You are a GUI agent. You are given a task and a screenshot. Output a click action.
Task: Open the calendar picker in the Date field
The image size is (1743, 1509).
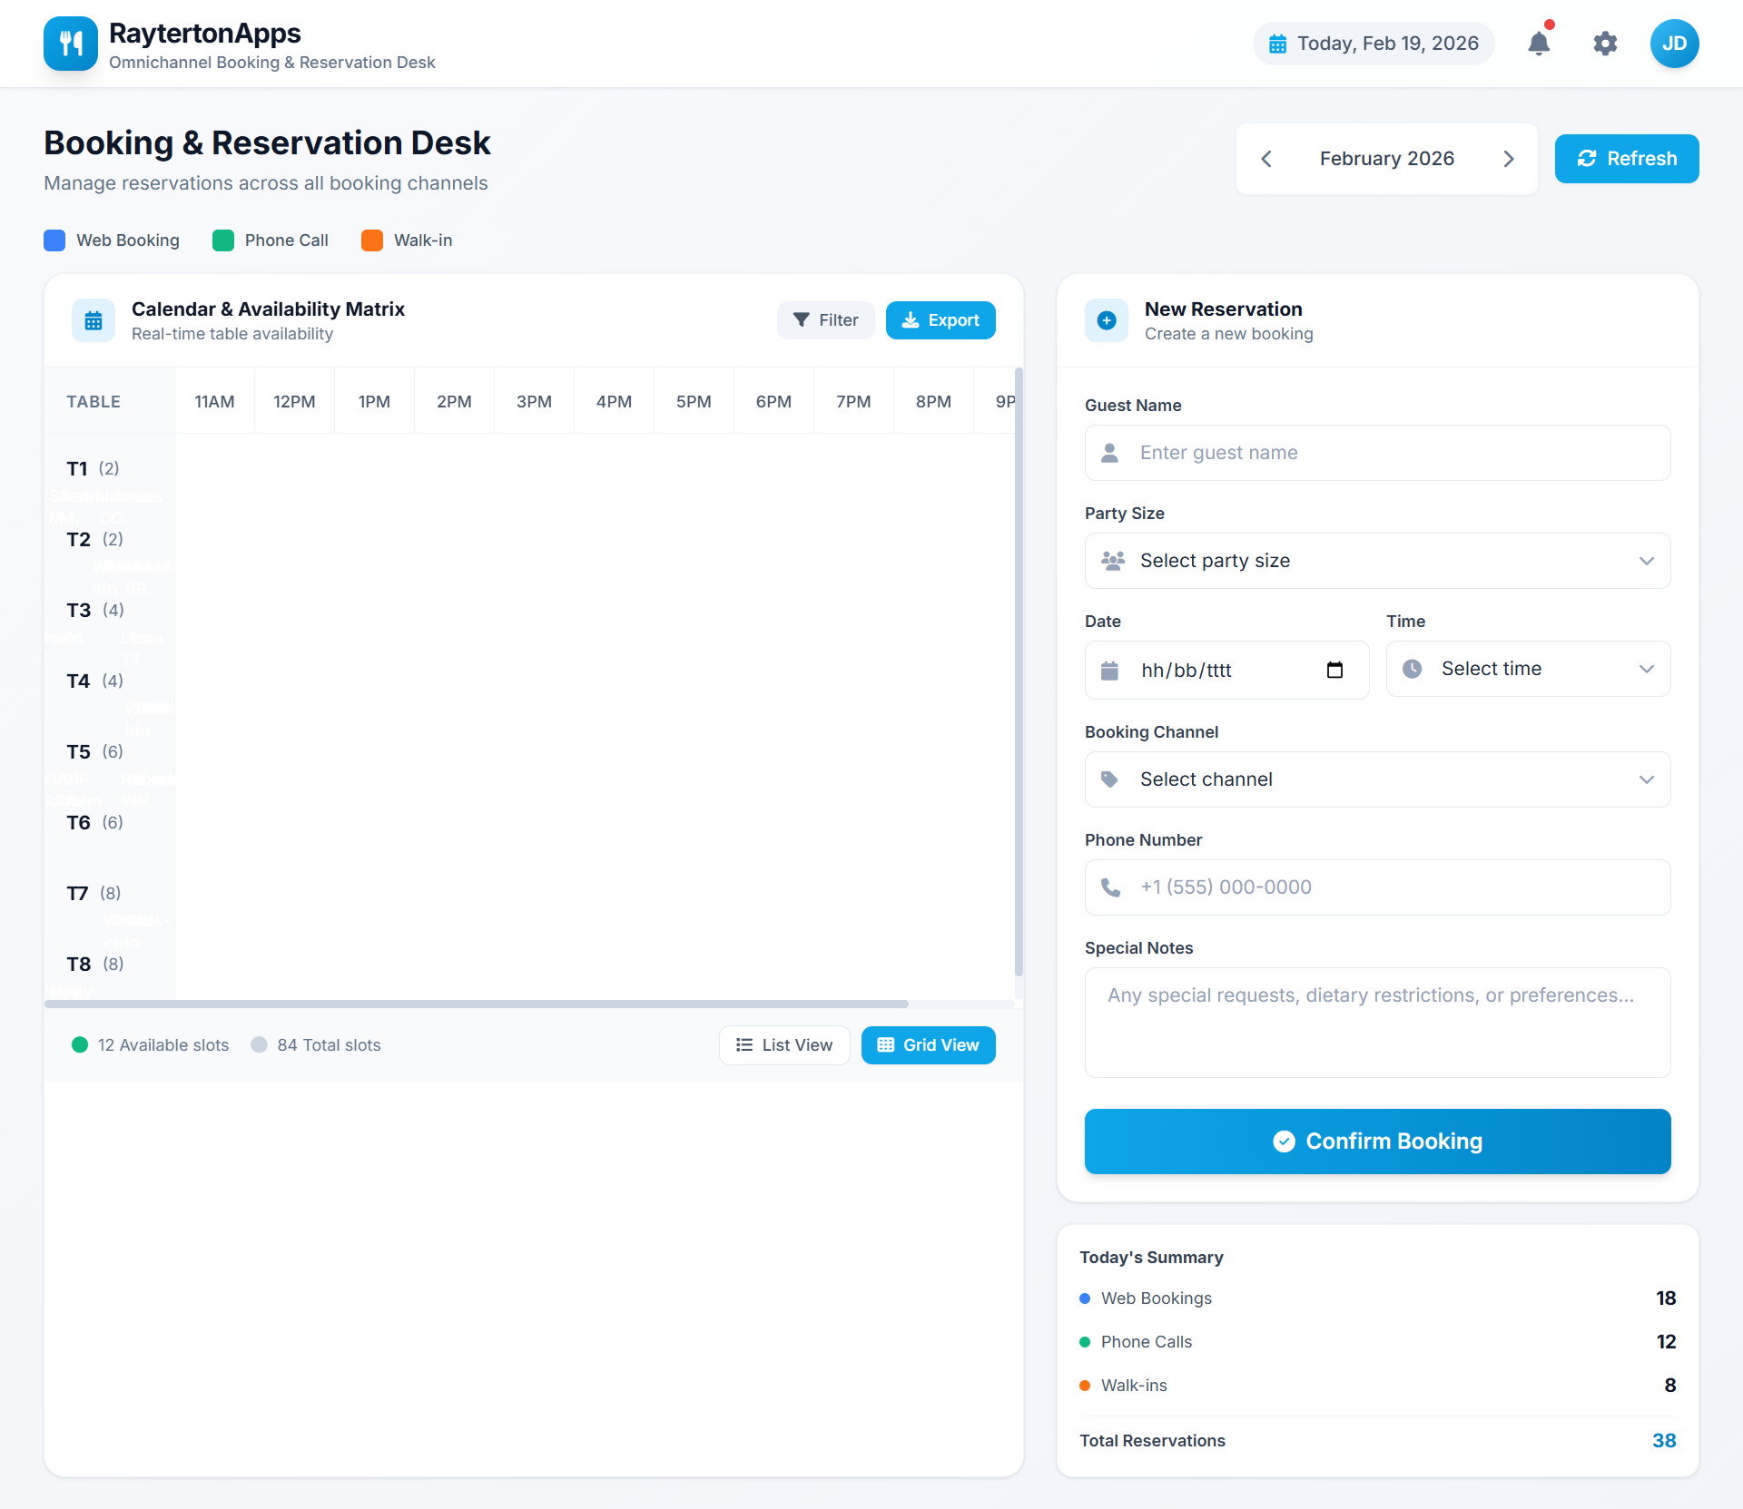pos(1334,670)
